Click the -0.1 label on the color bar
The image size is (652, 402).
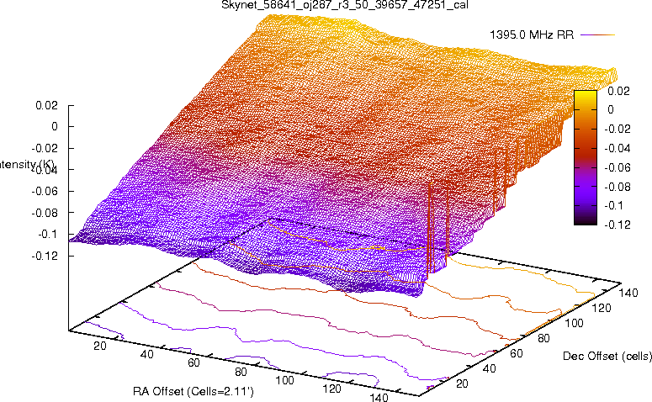click(x=613, y=206)
